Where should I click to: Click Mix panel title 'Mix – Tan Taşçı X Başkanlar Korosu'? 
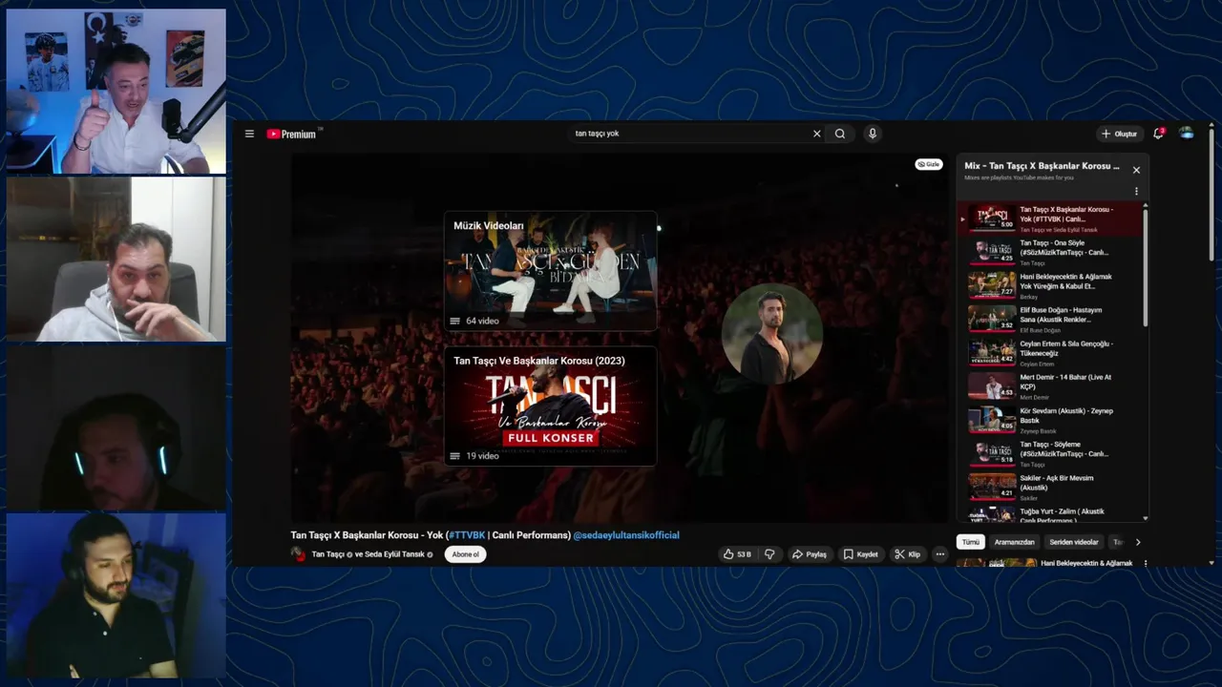[1042, 166]
